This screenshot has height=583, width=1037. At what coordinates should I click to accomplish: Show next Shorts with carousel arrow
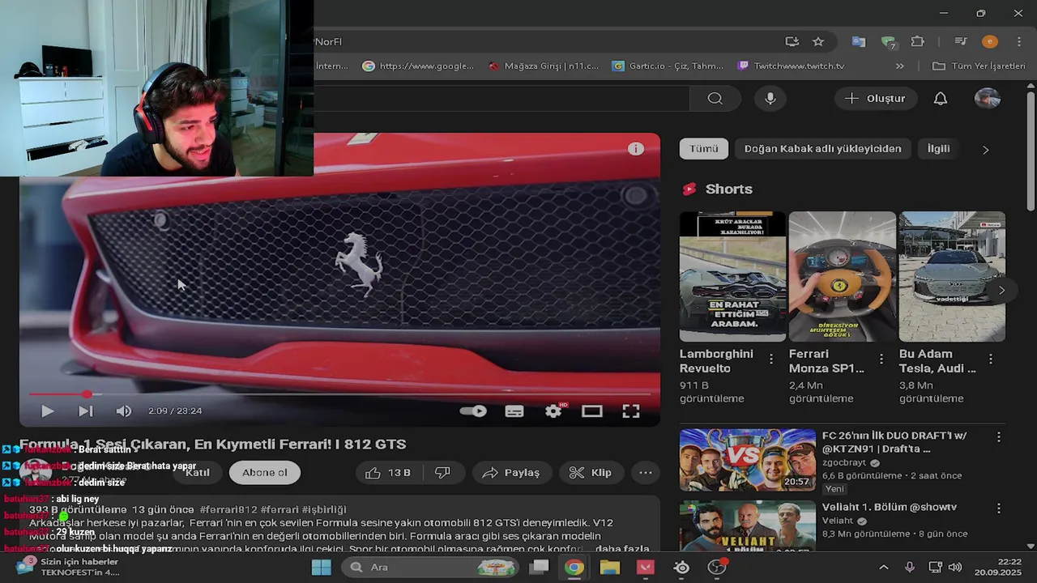tap(1001, 290)
